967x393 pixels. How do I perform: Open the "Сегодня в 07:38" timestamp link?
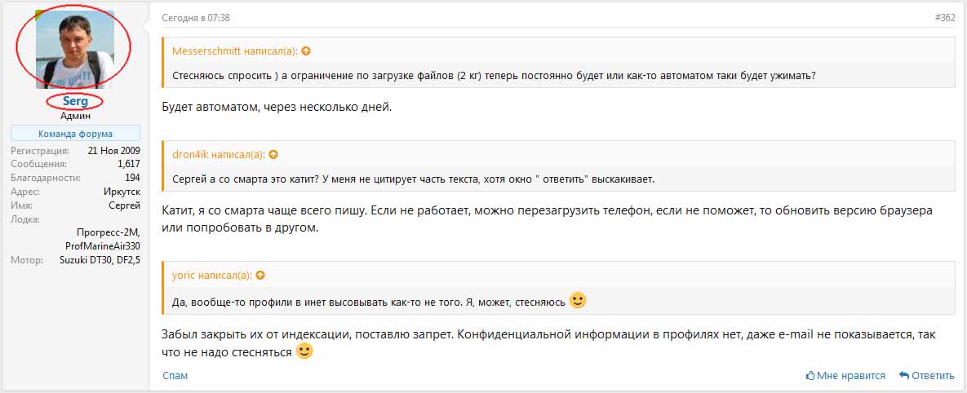coord(194,17)
